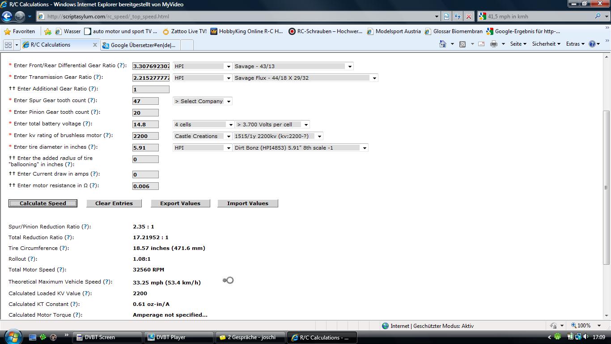Open the Sicherheit menu
This screenshot has height=344, width=611.
pyautogui.click(x=546, y=44)
